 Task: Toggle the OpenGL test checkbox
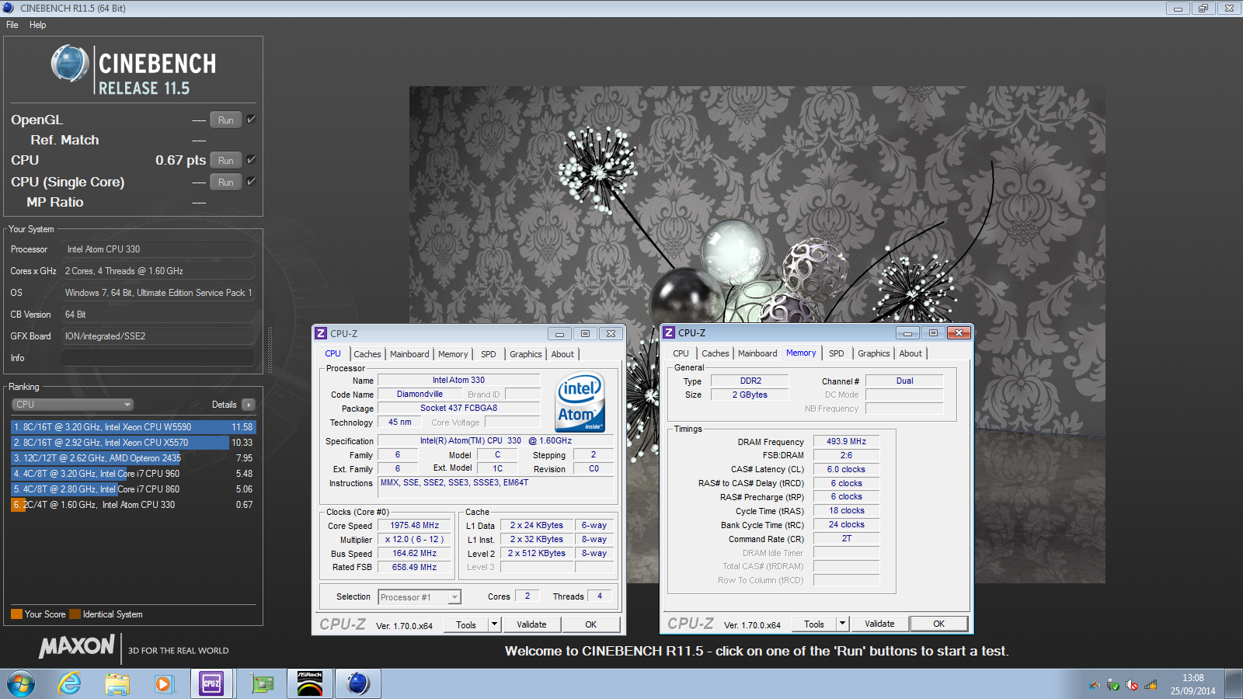tap(251, 120)
